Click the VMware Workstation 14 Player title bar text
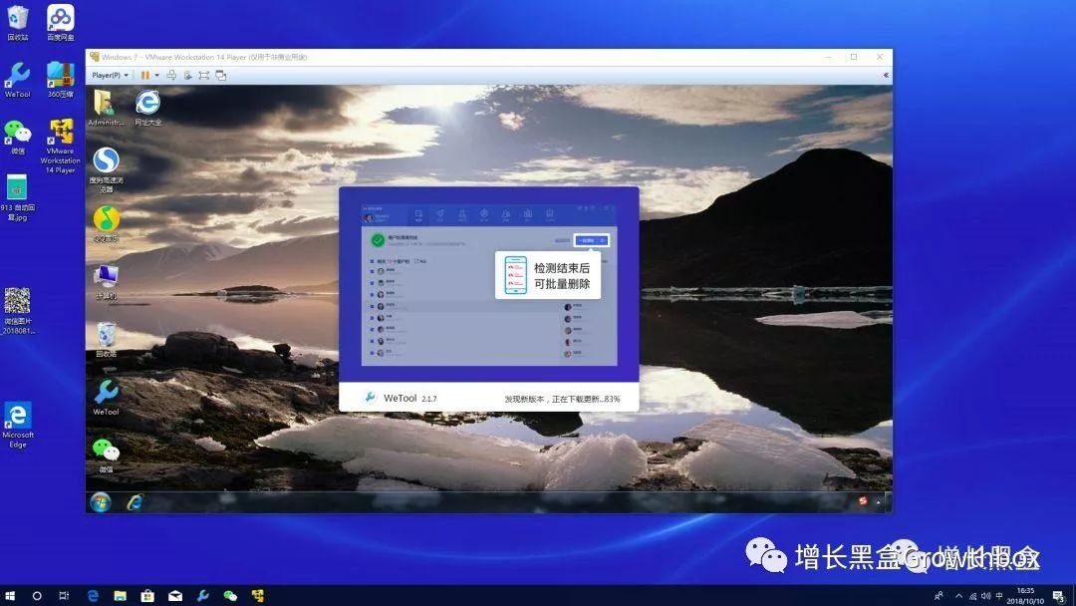The width and height of the screenshot is (1076, 606). point(204,57)
